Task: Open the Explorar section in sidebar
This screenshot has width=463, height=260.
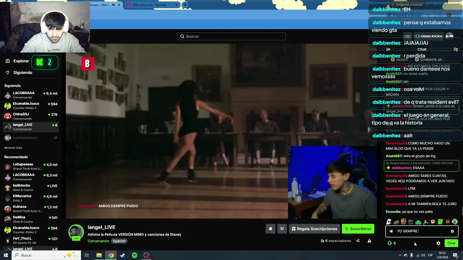Action: (17, 61)
